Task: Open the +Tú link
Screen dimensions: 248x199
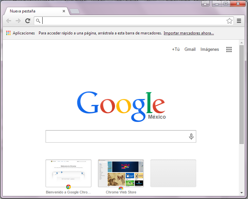Action: pos(176,50)
